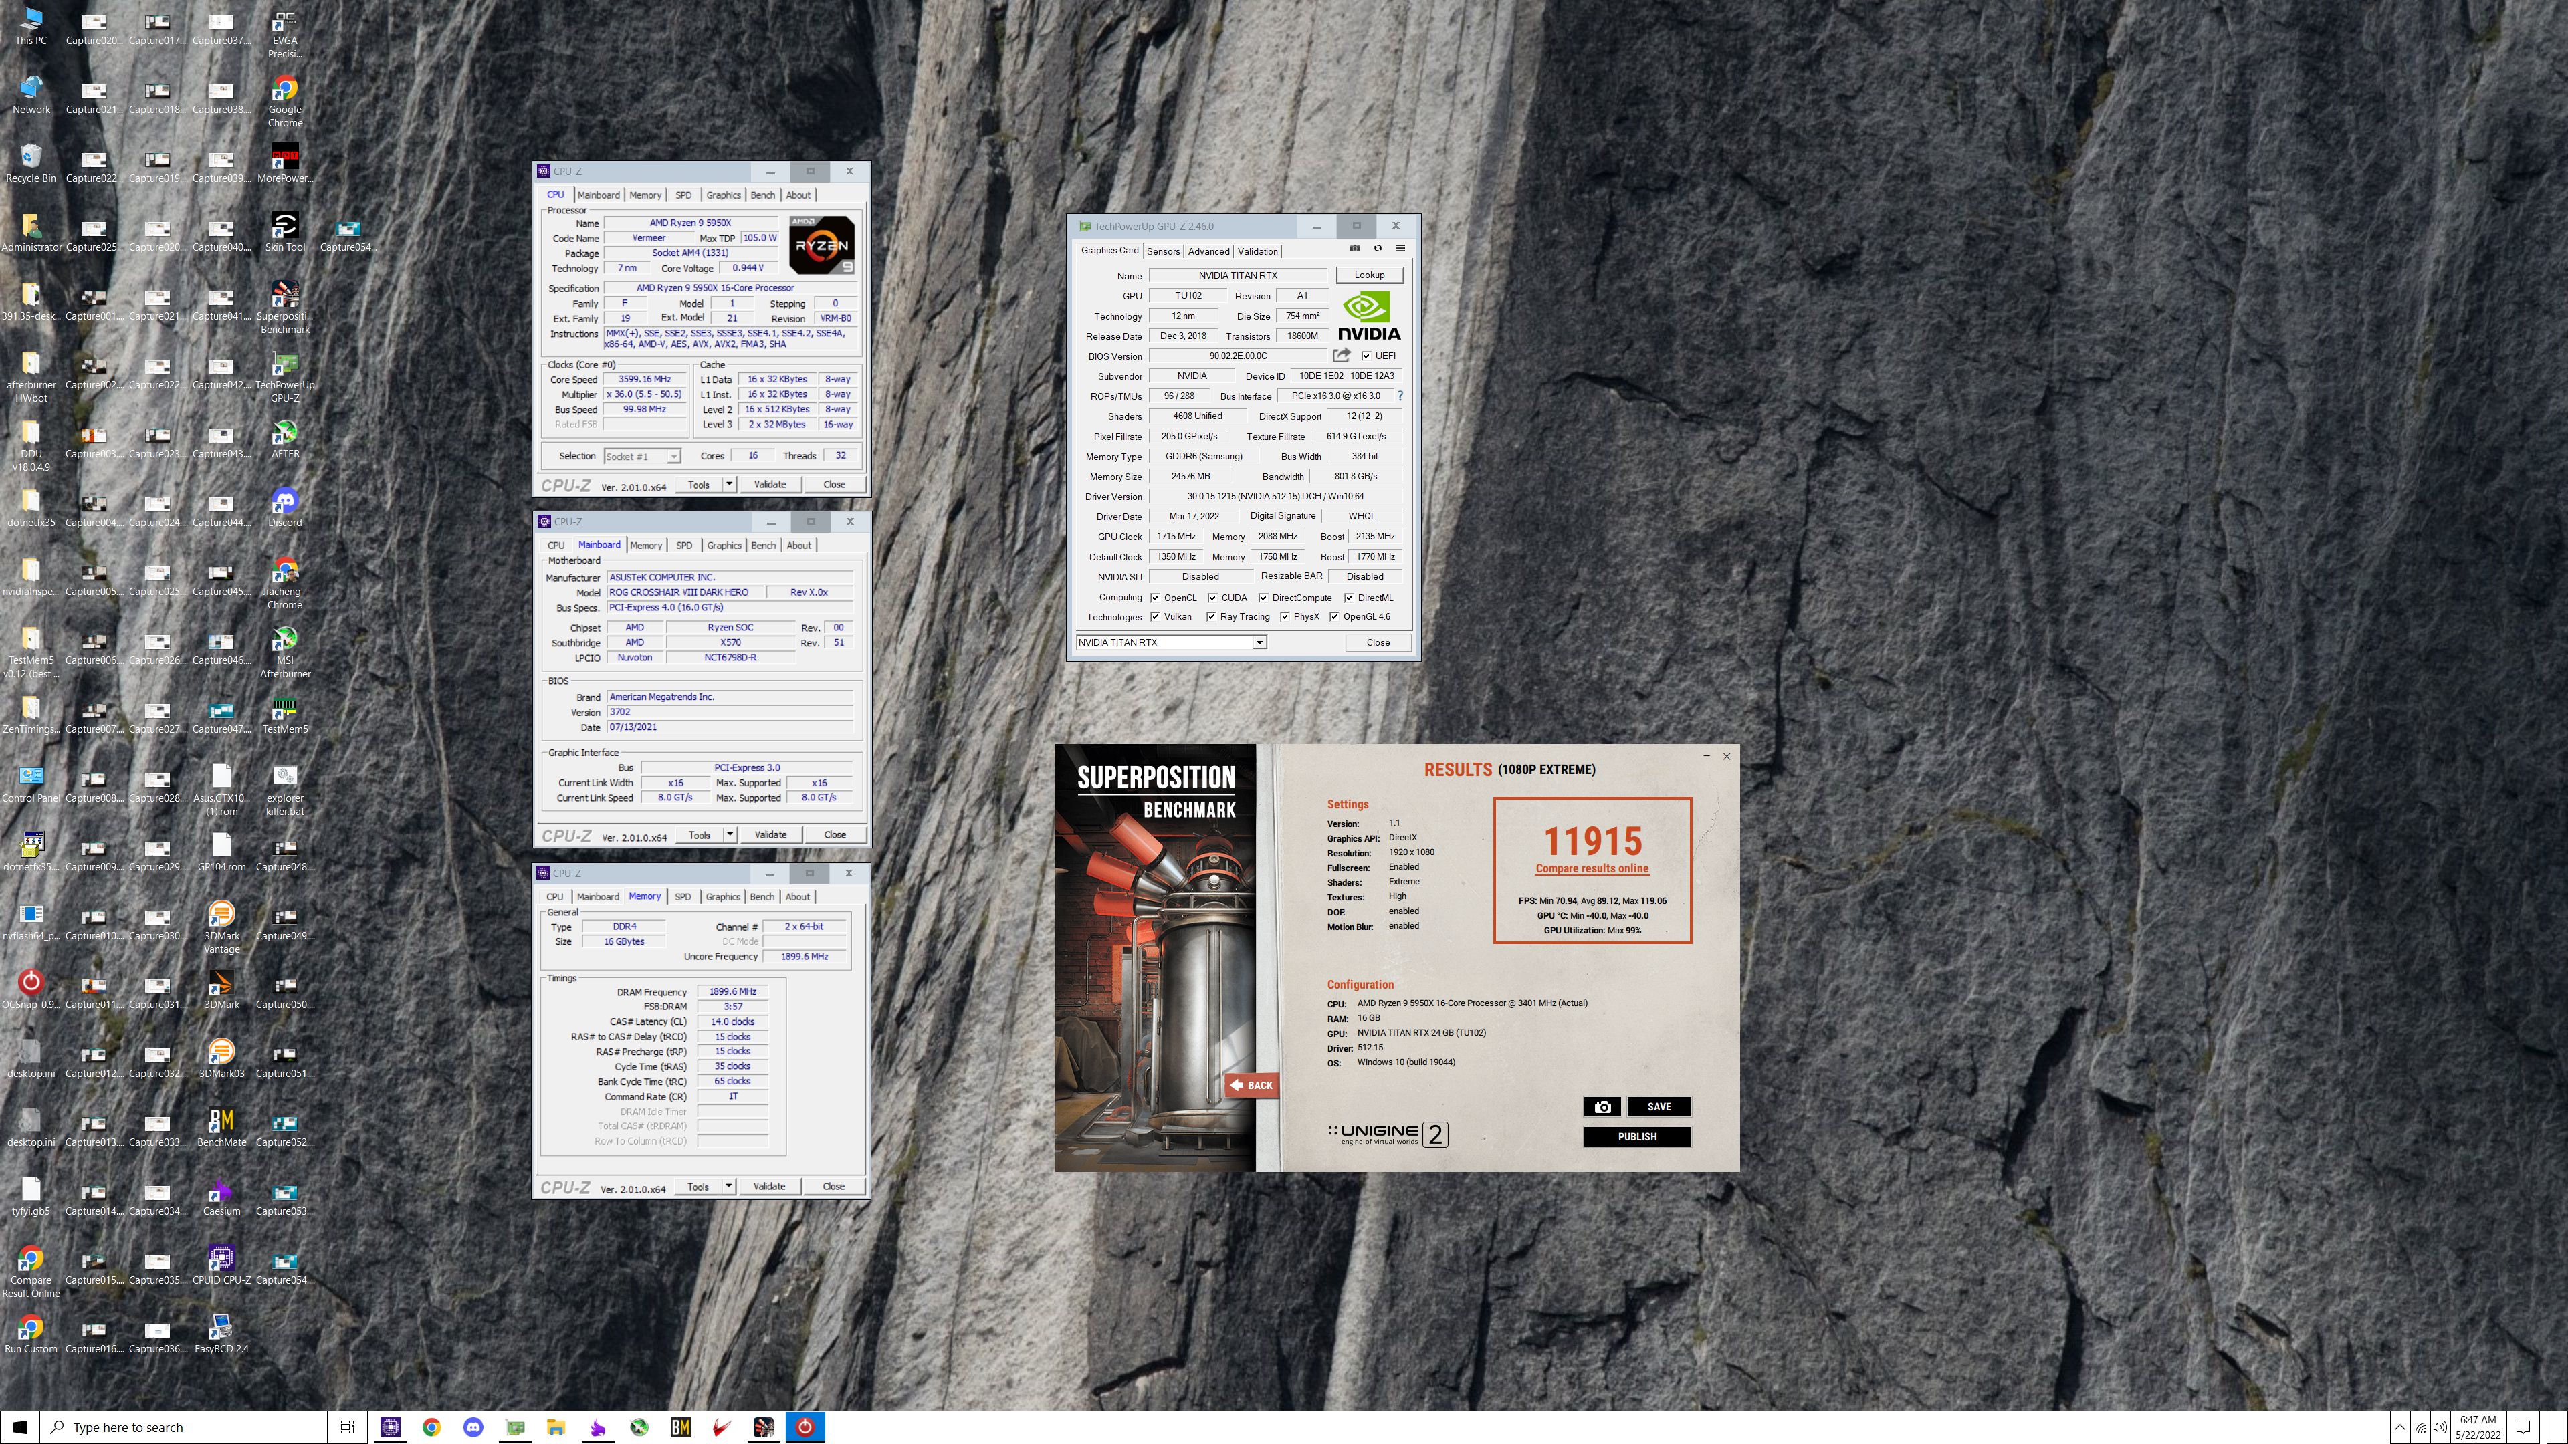
Task: Select the Recycle Bin desktop icon
Action: point(31,163)
